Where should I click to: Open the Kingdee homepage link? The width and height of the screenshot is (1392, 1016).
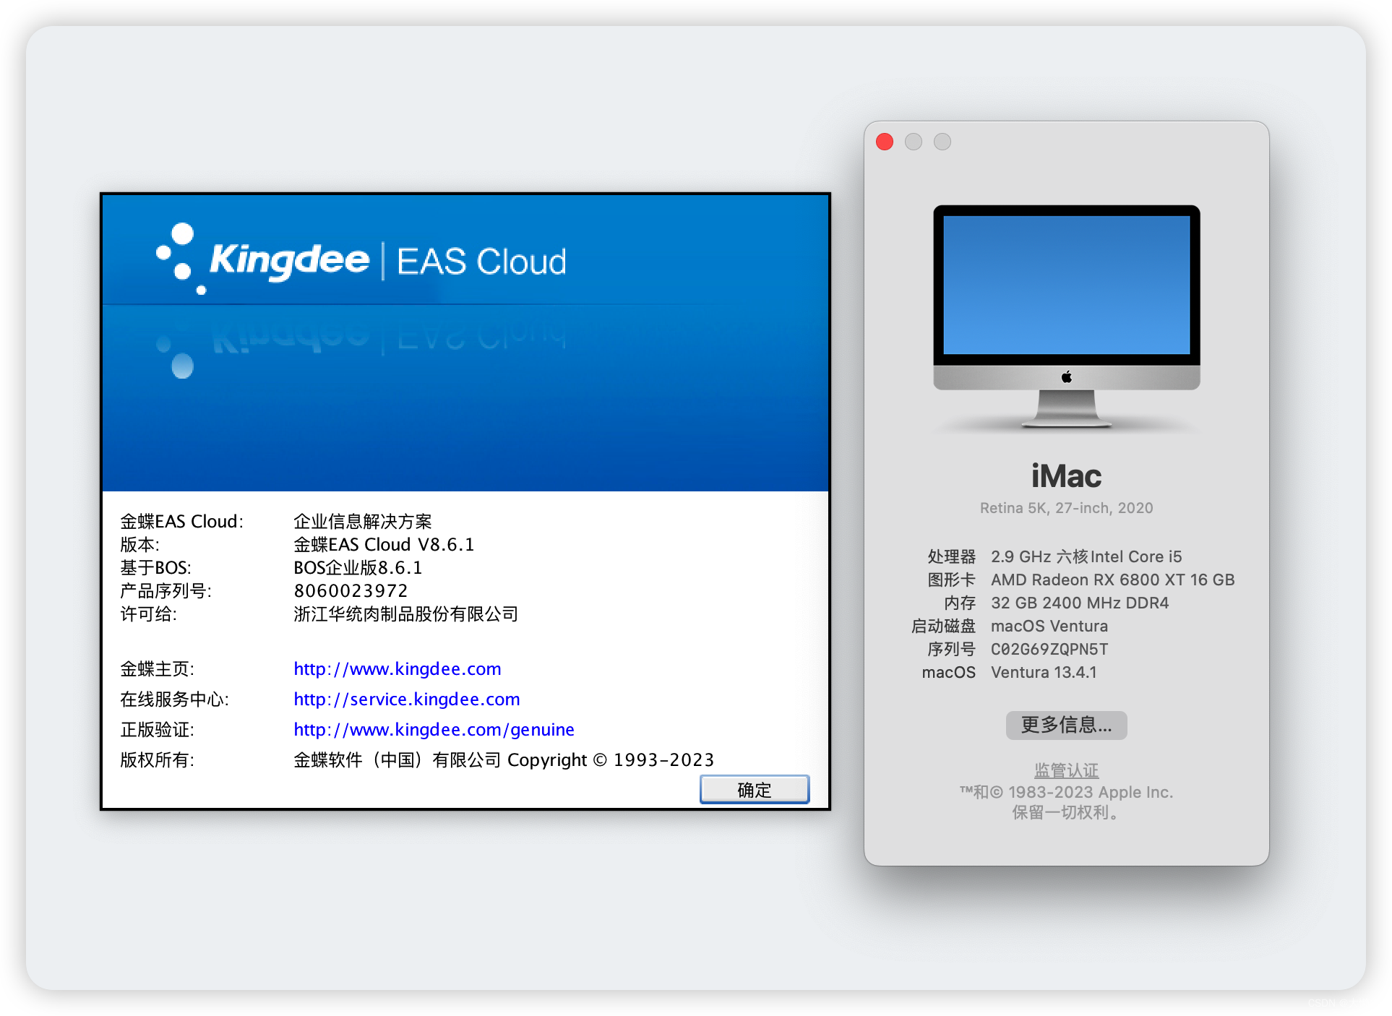[397, 668]
